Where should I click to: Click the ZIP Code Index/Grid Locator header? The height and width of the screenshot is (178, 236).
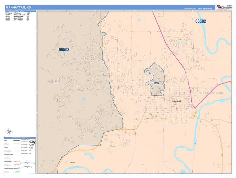pos(21,11)
